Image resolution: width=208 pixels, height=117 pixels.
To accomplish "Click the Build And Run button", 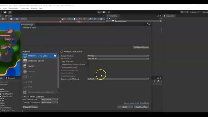I will 141,107.
